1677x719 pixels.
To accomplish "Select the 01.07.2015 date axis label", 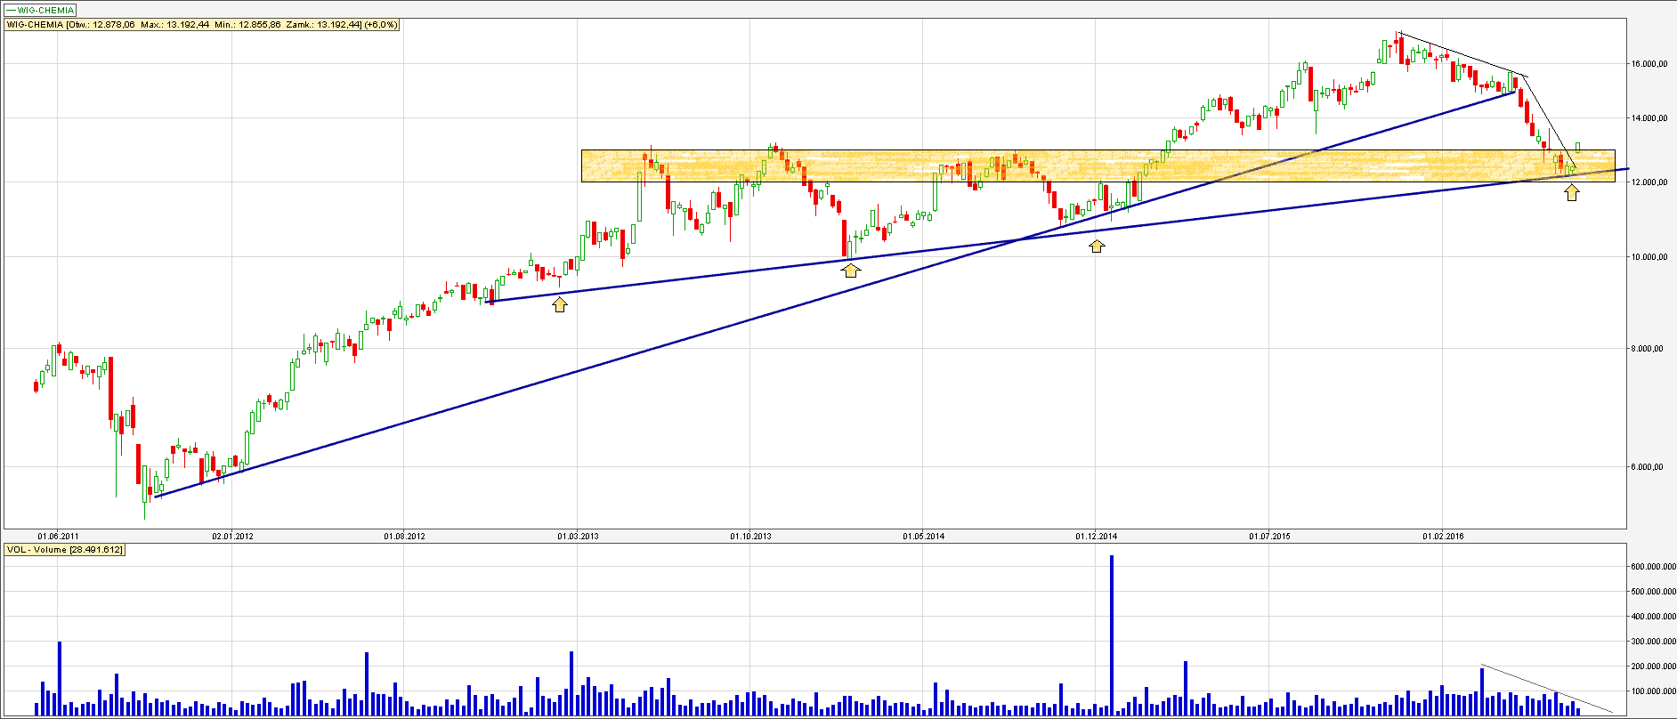I will coord(1269,537).
